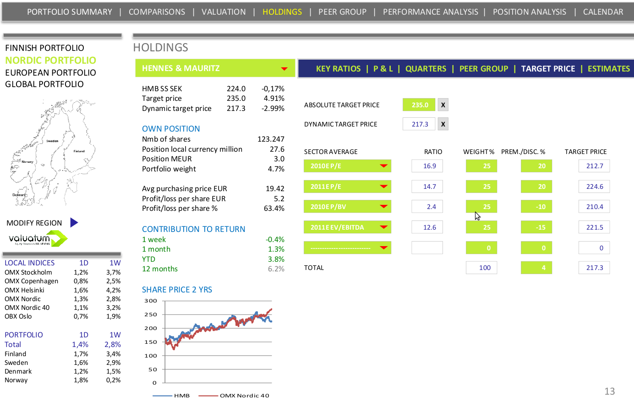
Task: Open the P & L sub-tab
Action: tap(383, 69)
